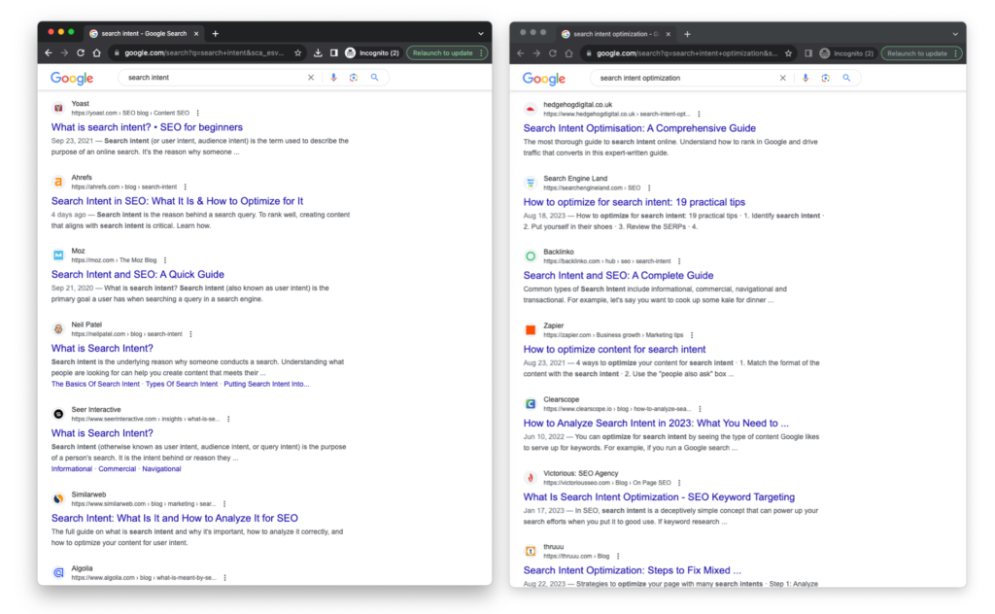Click the Google Lens camera icon
The width and height of the screenshot is (995, 614).
tap(354, 78)
